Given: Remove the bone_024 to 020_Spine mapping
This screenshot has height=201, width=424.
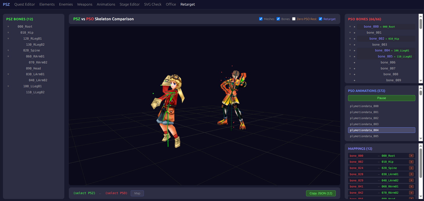Looking at the screenshot, I should pyautogui.click(x=411, y=168).
